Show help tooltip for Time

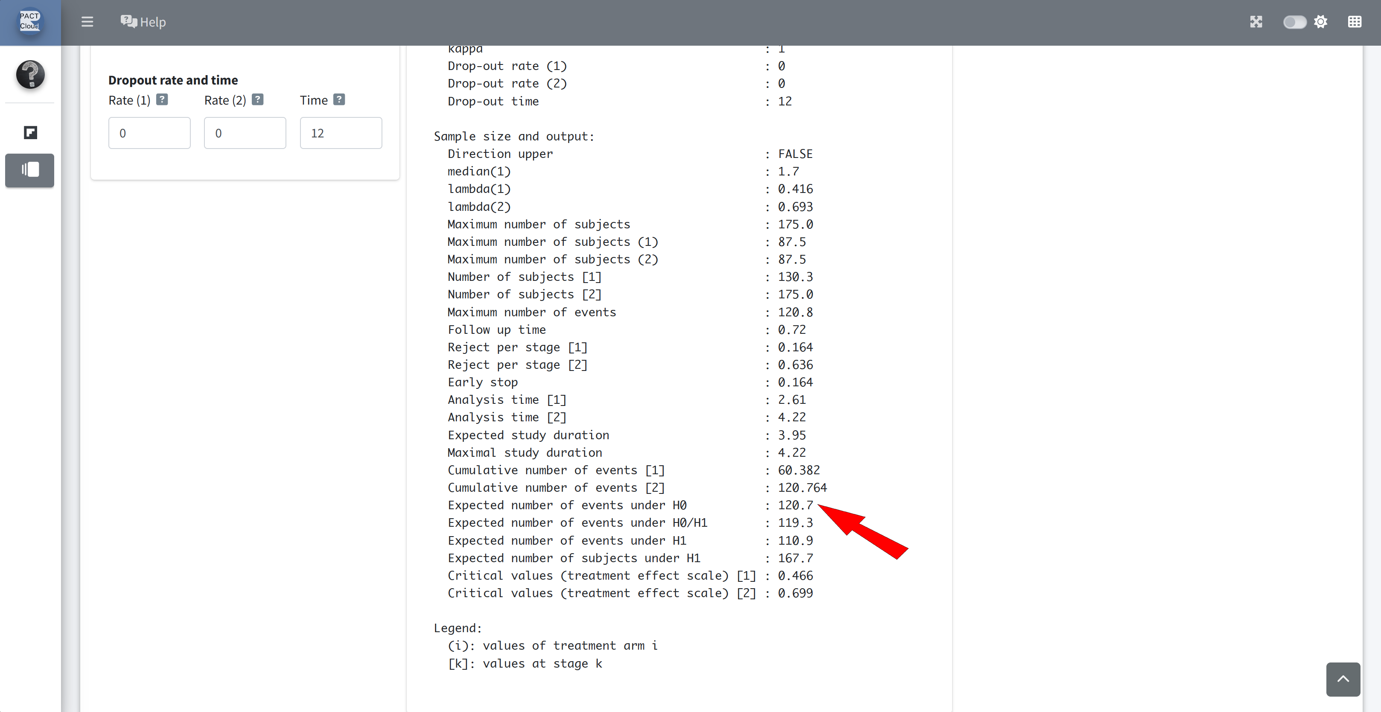[x=339, y=100]
